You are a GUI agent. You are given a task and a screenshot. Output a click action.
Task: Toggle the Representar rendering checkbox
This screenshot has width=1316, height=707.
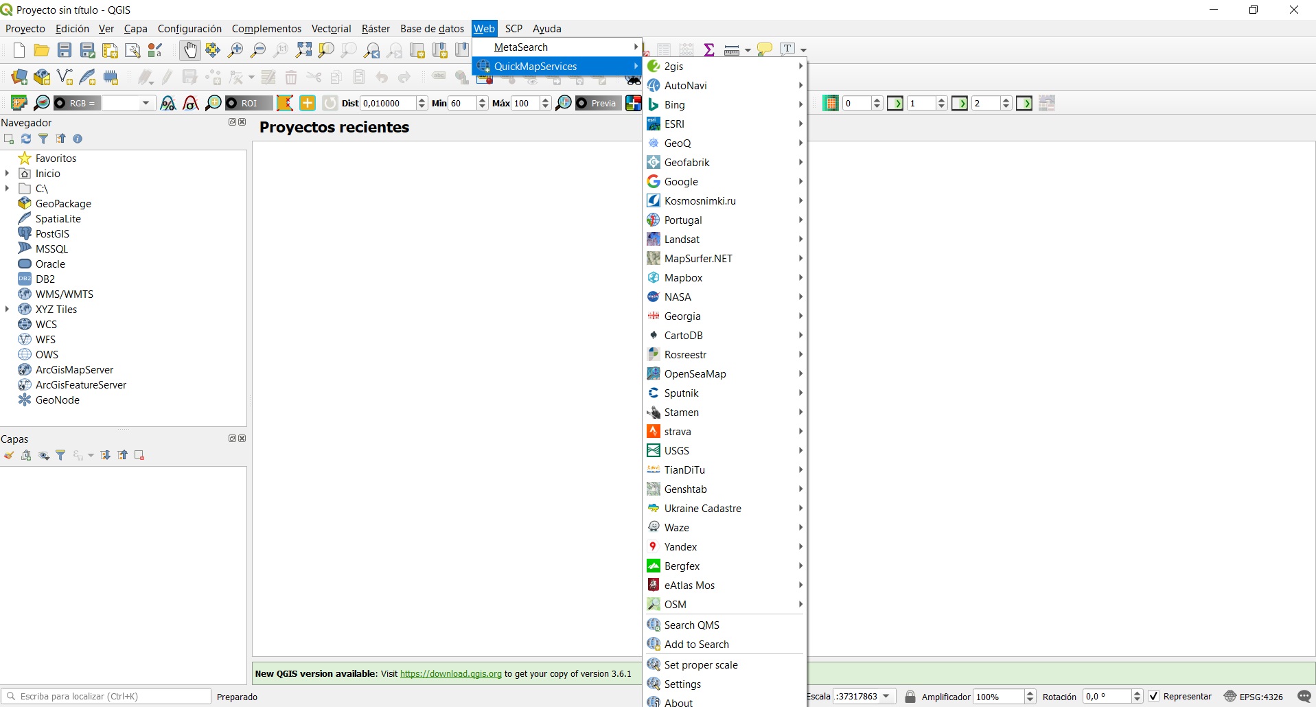(x=1154, y=696)
